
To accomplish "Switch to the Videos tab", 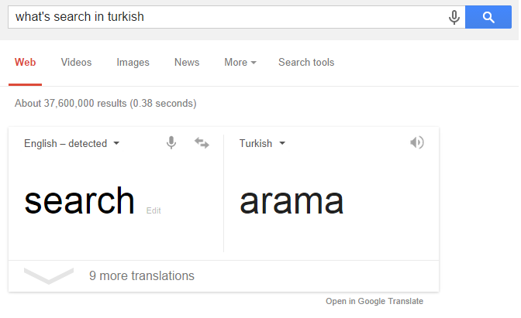I will click(x=76, y=63).
